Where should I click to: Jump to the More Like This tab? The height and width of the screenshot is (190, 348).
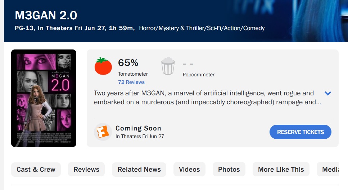pos(281,170)
